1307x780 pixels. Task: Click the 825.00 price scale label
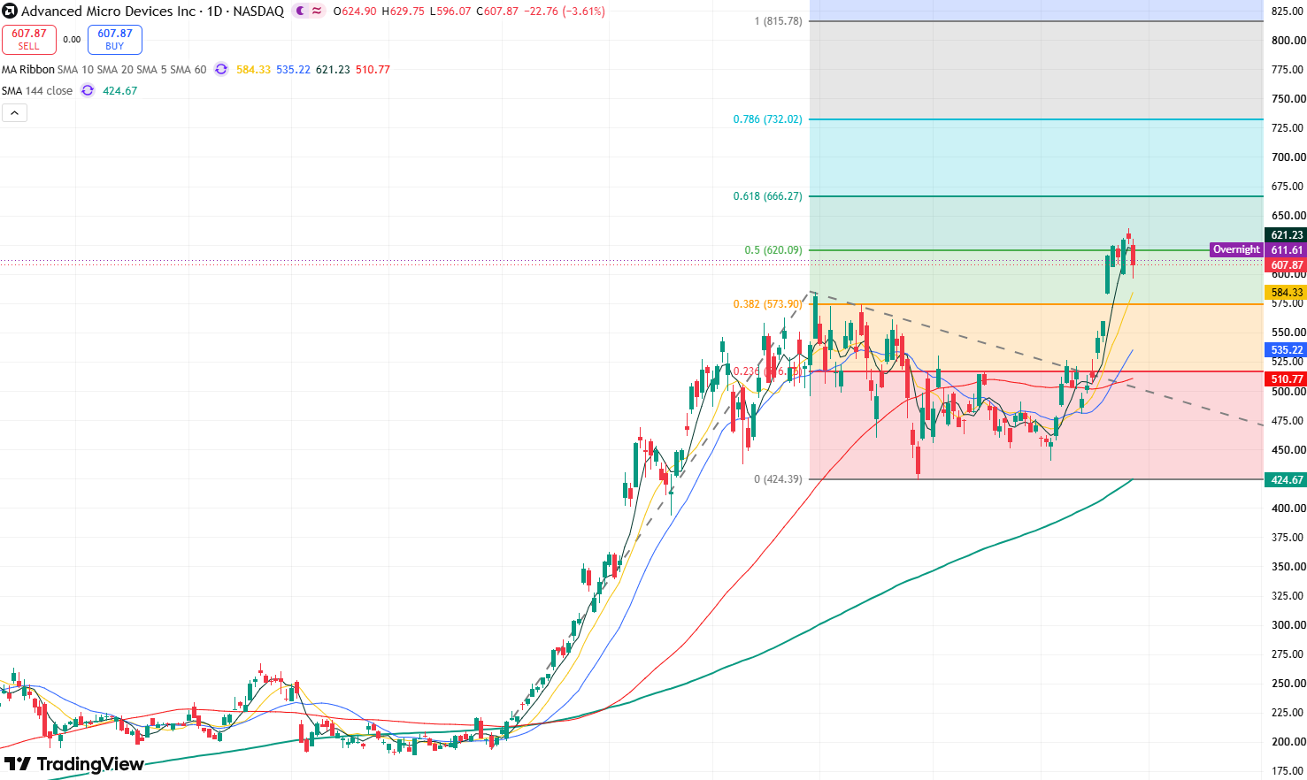1288,11
